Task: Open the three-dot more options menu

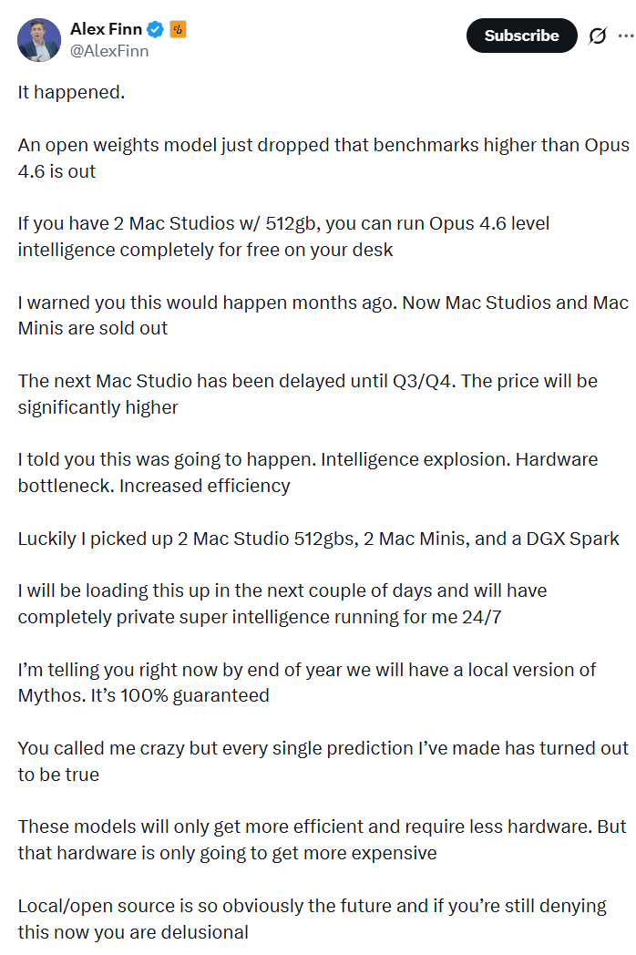Action: 625,36
